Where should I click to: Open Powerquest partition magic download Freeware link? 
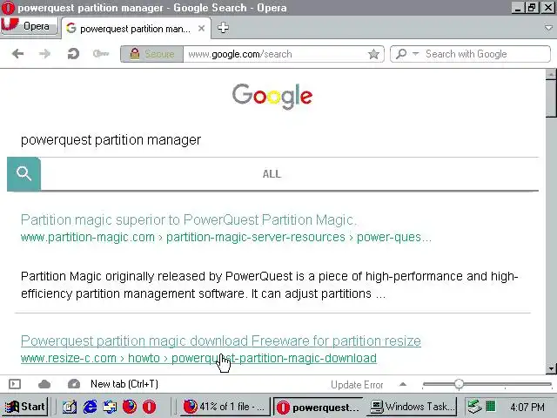point(220,340)
